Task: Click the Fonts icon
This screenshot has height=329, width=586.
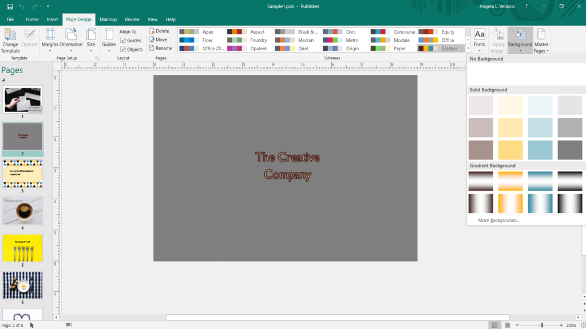Action: (480, 39)
